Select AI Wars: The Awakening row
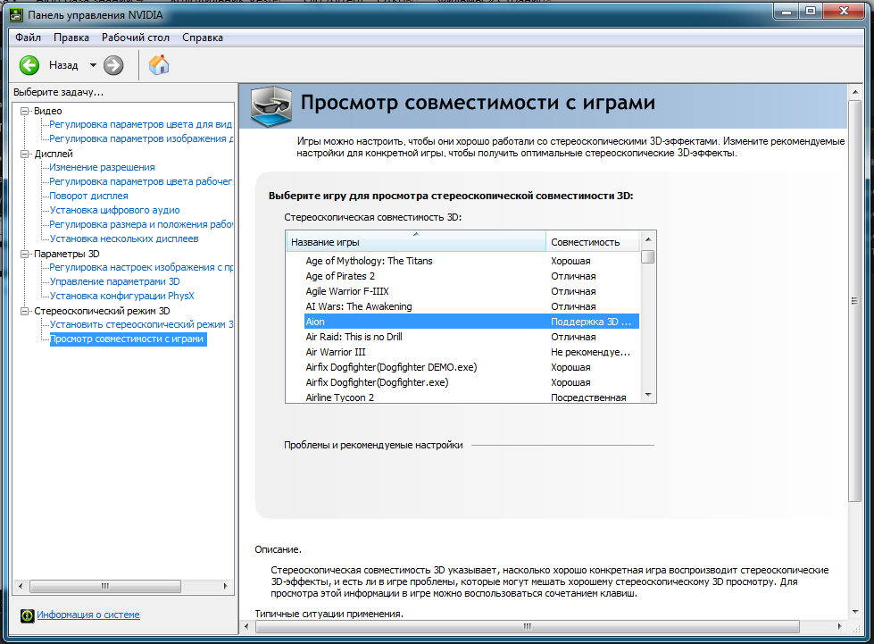Viewport: 874px width, 644px height. pos(462,306)
